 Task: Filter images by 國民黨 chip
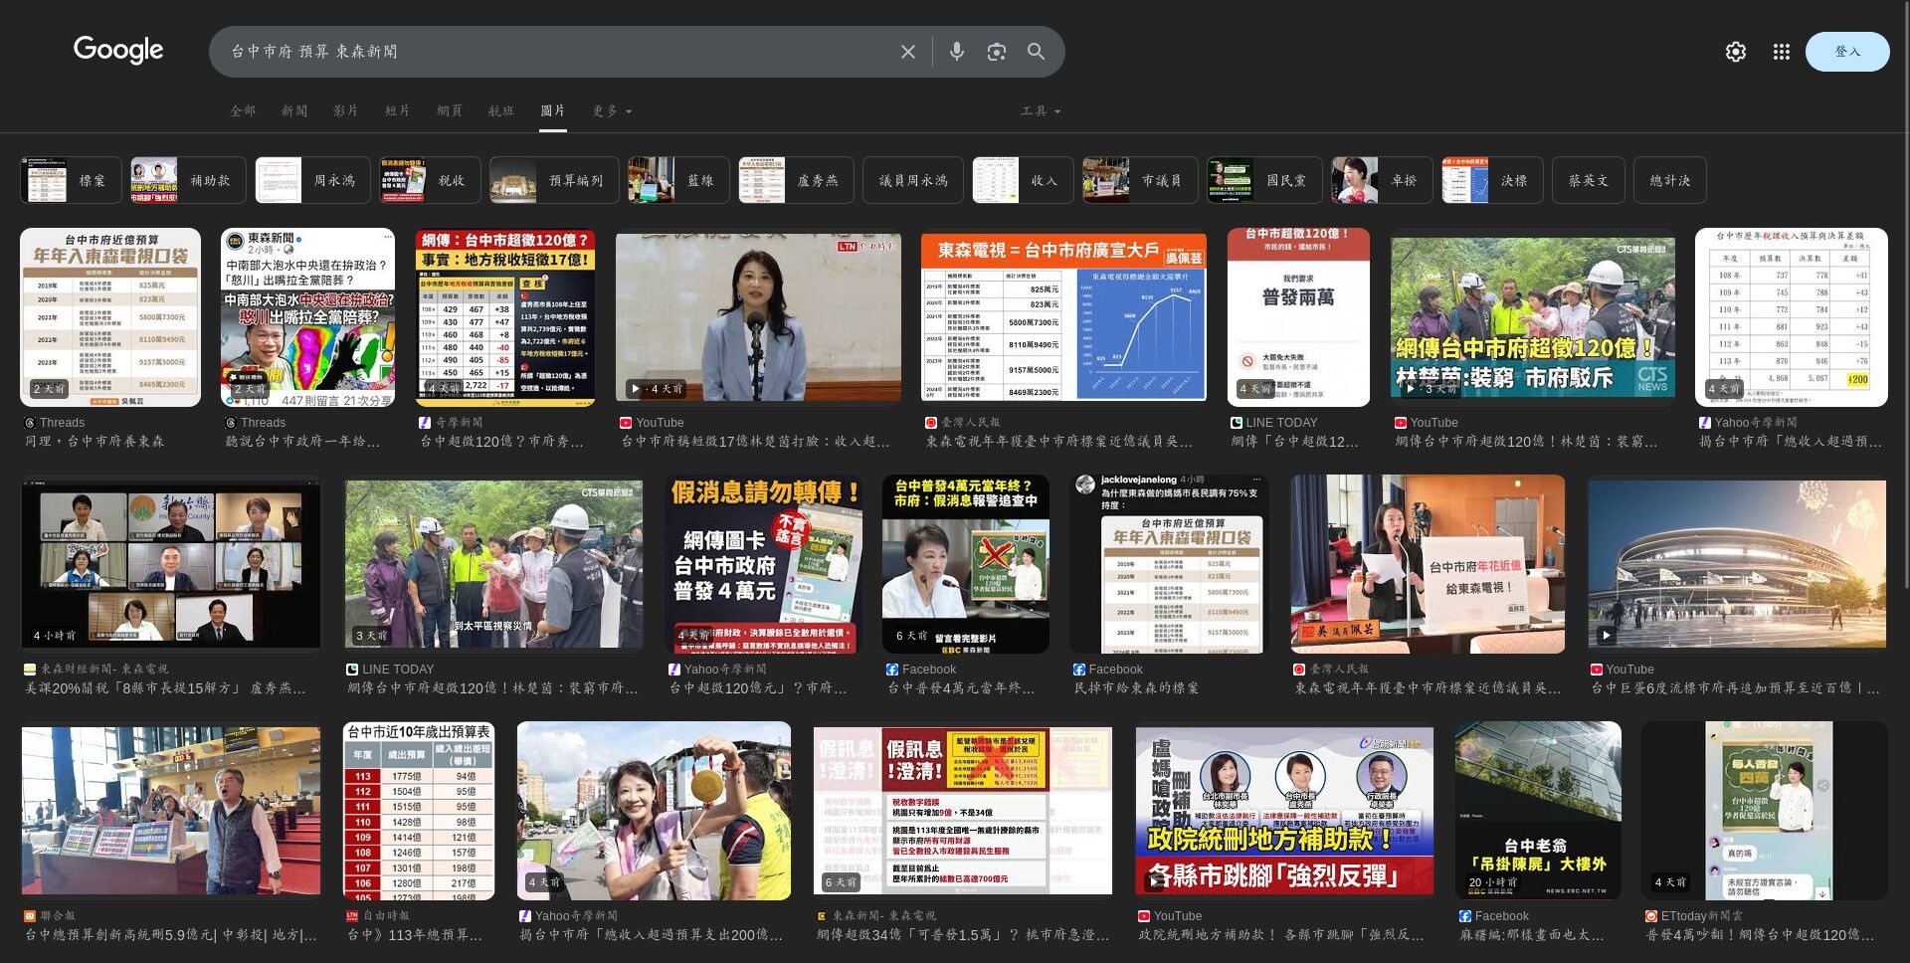coord(1264,180)
